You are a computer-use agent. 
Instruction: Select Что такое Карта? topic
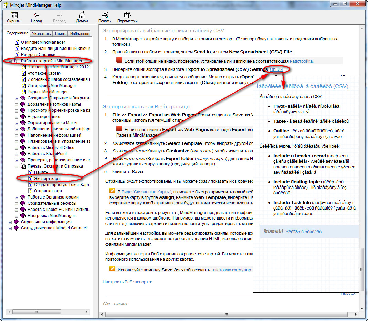pyautogui.click(x=44, y=73)
